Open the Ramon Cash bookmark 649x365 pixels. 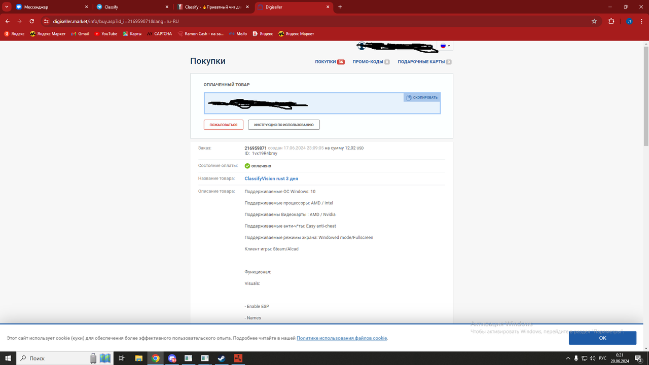[x=200, y=34]
